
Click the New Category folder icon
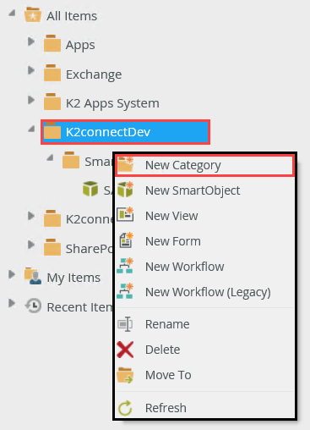point(126,165)
